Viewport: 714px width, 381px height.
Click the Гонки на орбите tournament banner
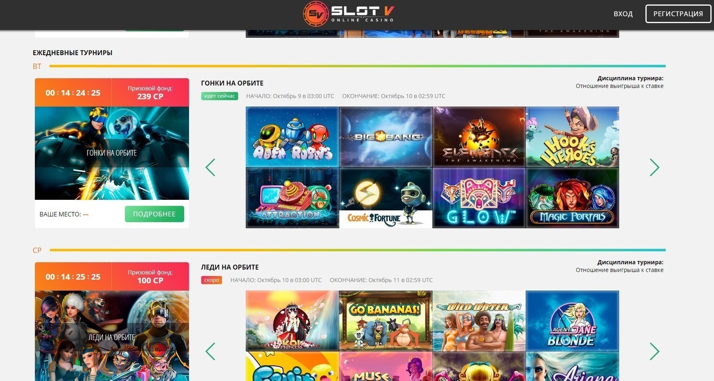pos(112,153)
